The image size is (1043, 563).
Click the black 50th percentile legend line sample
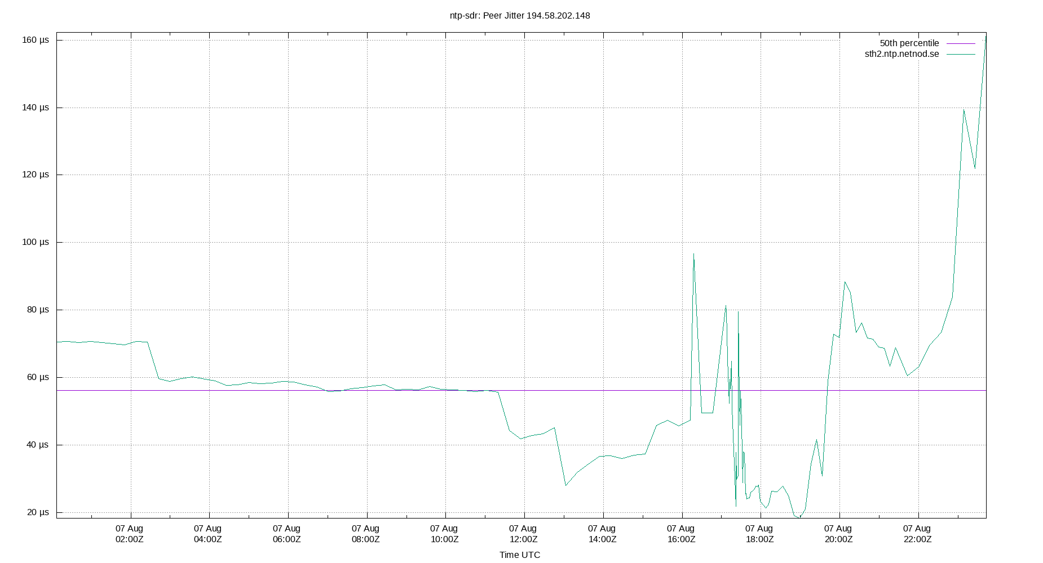pos(961,43)
